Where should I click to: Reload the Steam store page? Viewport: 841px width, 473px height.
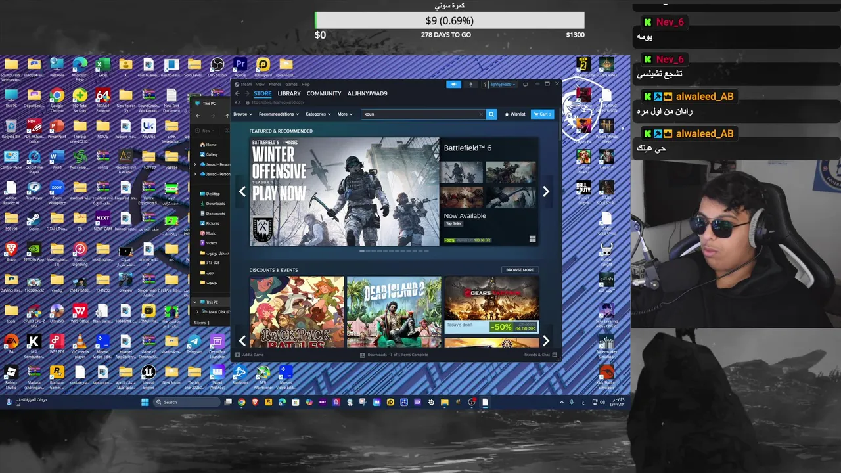coord(237,102)
